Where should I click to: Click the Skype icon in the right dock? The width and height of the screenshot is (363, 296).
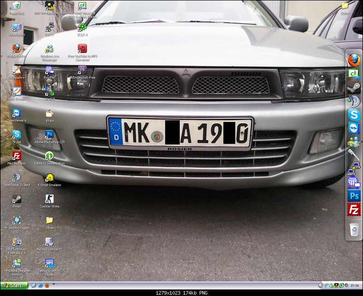click(x=353, y=115)
